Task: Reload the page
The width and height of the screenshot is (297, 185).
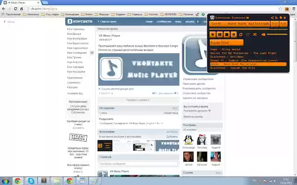Action: [x=15, y=9]
